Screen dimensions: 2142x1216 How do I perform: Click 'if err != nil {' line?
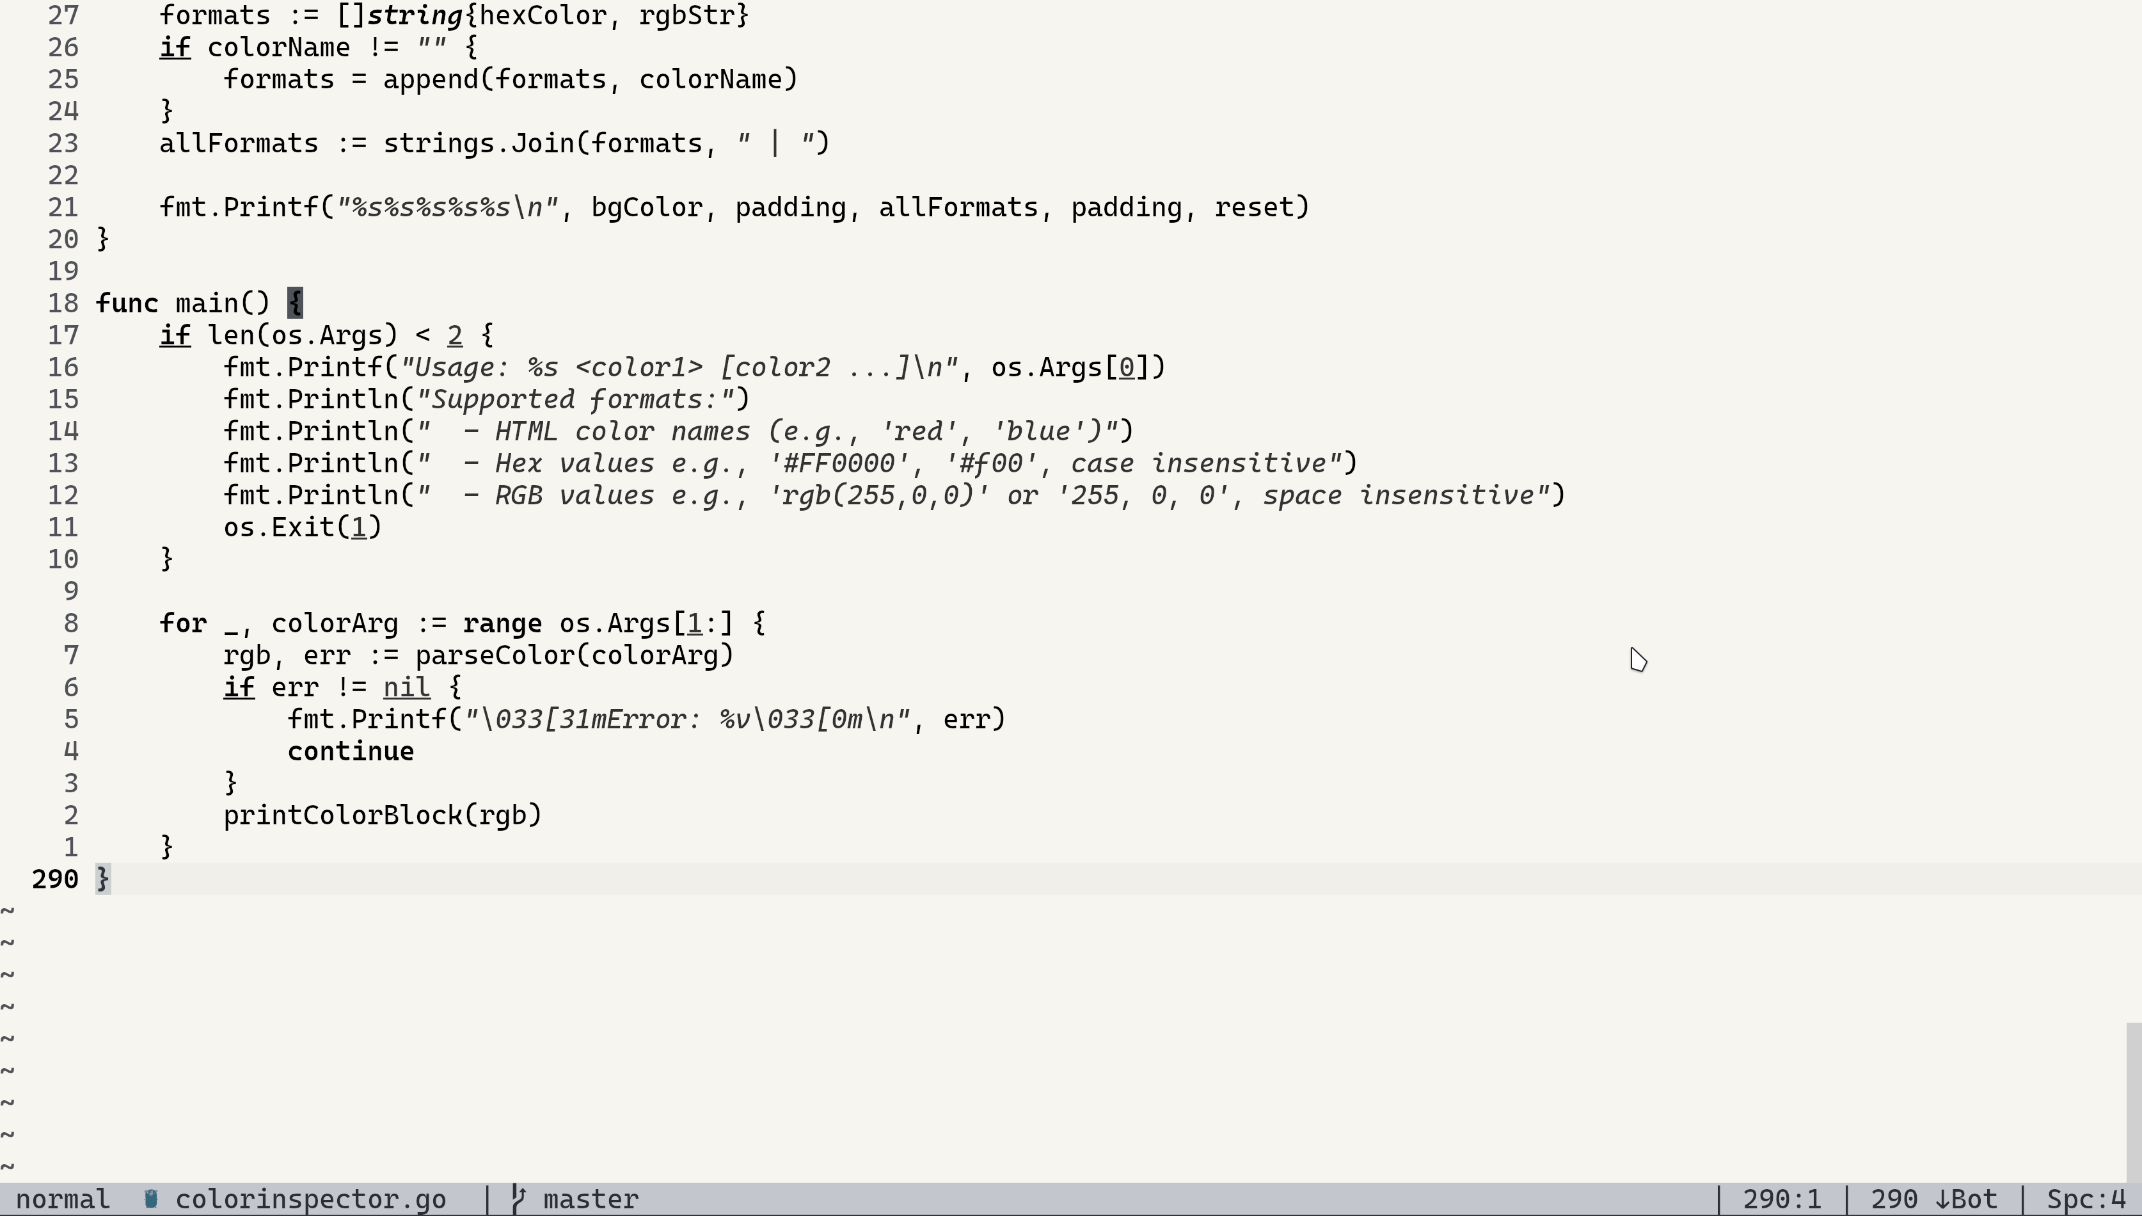[x=342, y=687]
